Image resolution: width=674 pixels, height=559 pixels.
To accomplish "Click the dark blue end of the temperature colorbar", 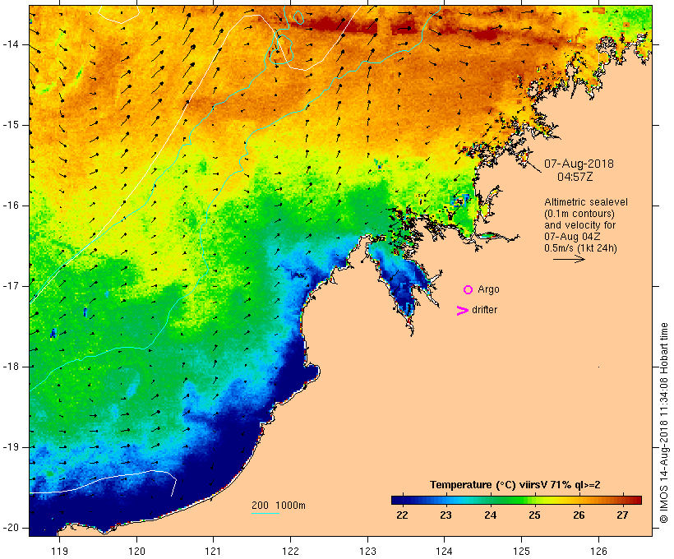I will pos(399,500).
